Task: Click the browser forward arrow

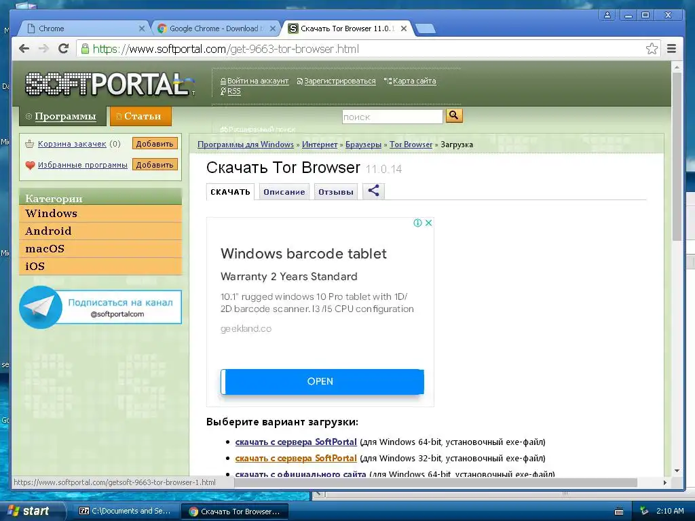Action: click(x=43, y=49)
